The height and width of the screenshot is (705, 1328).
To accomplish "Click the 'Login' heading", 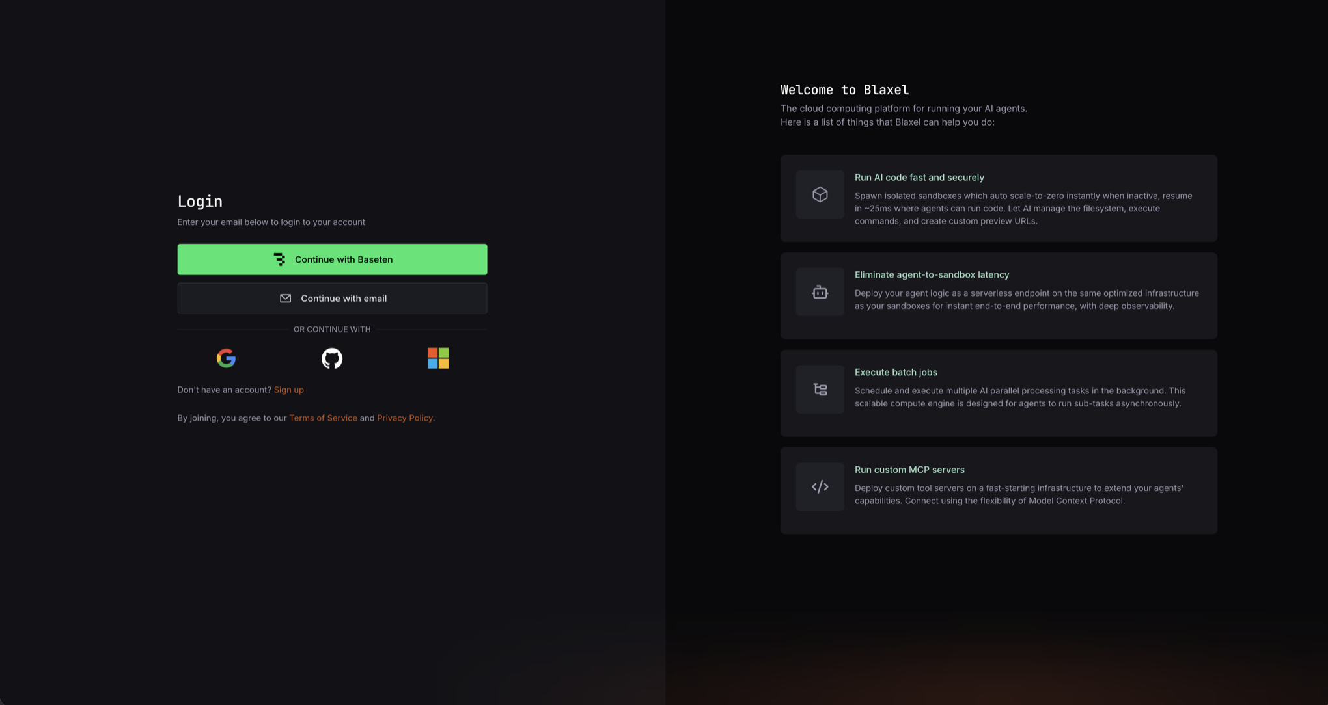I will tap(200, 202).
